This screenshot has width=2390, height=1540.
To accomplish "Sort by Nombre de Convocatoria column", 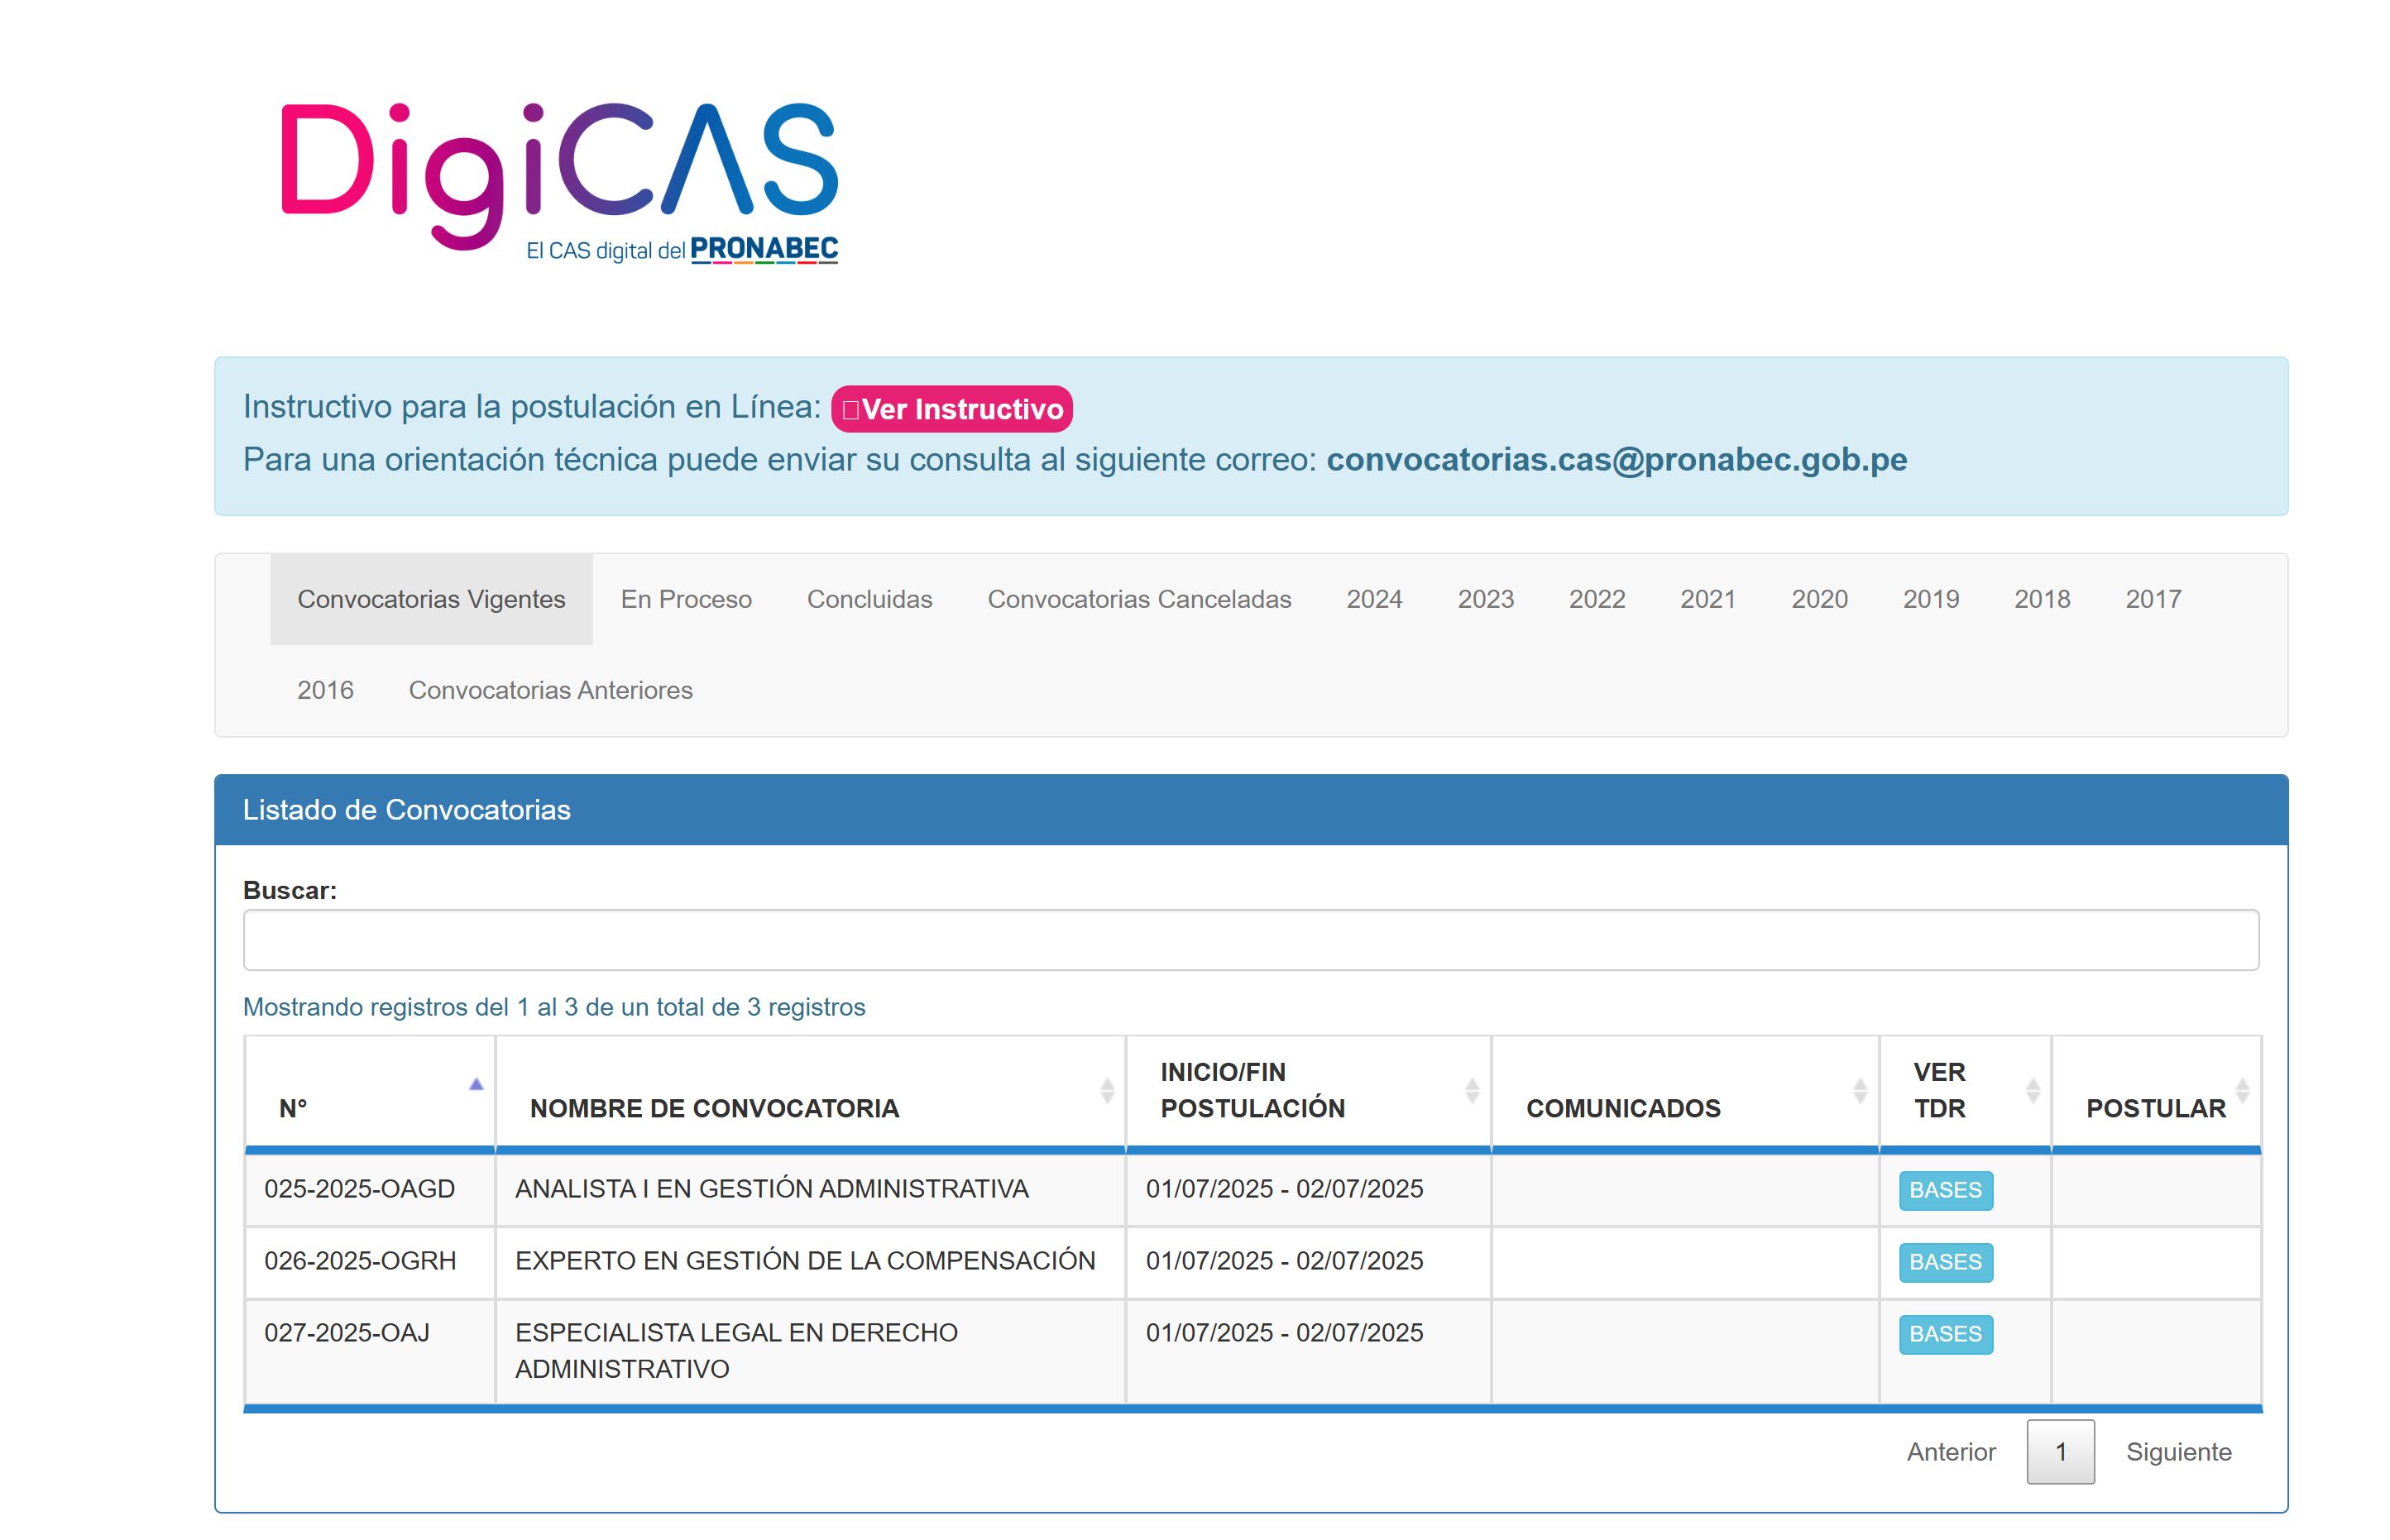I will coord(1106,1091).
